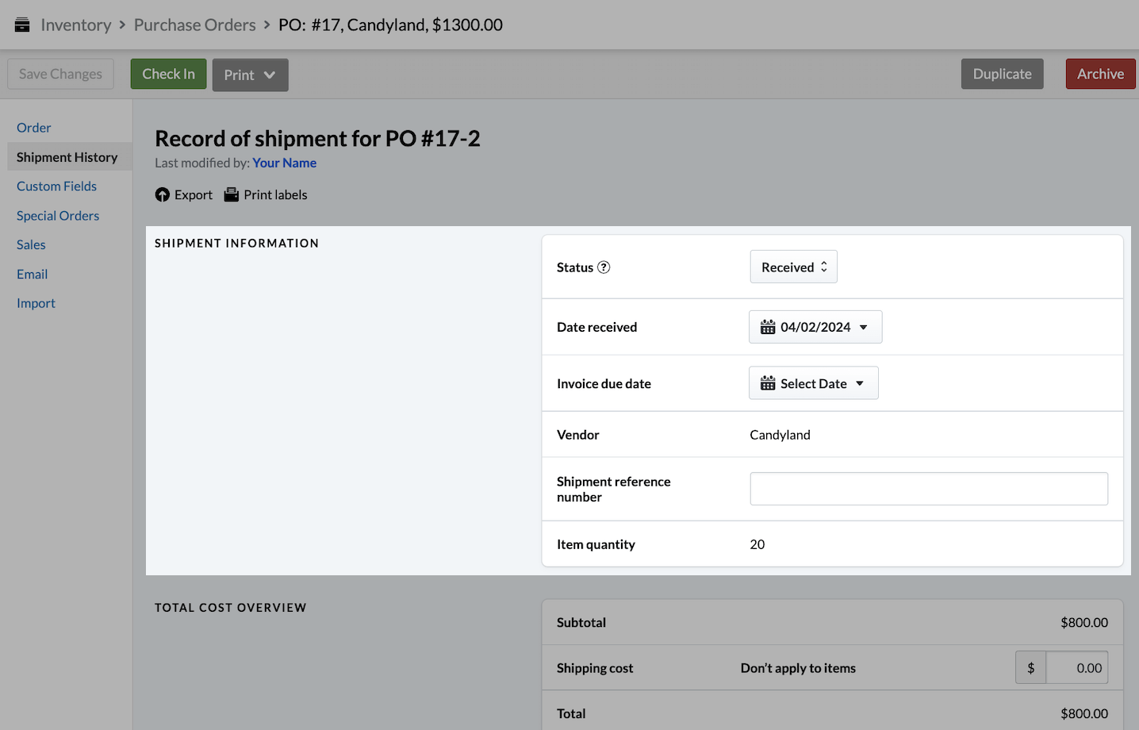This screenshot has width=1139, height=730.
Task: Expand the Print dropdown menu
Action: pos(250,75)
